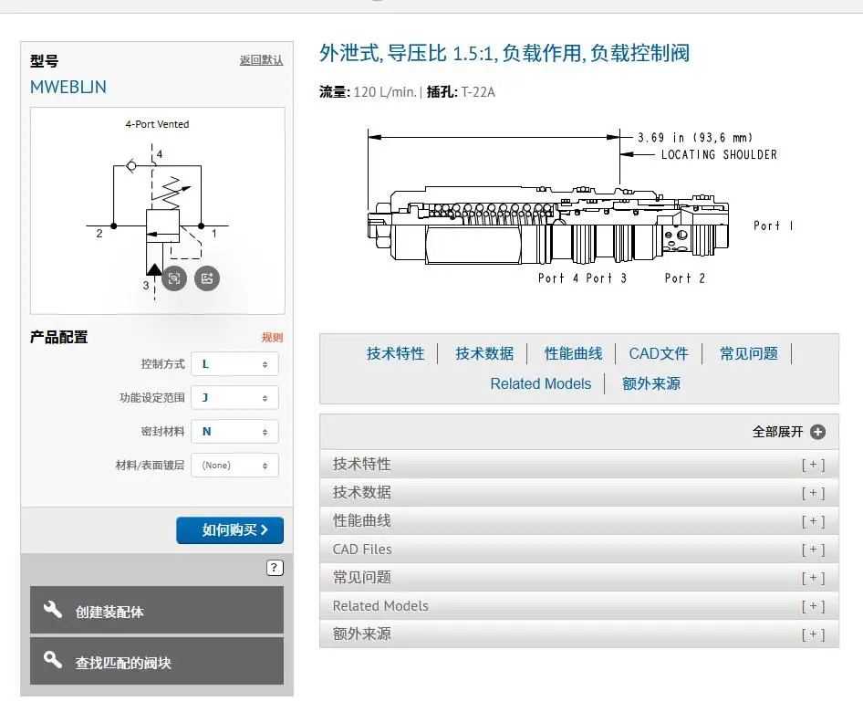Go to the 性能曲线 tab link
The image size is (863, 723).
pos(573,353)
